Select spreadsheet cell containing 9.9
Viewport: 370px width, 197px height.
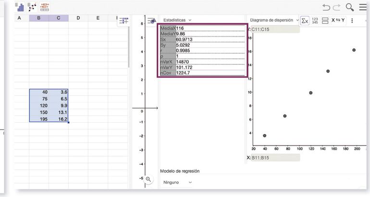(59, 106)
